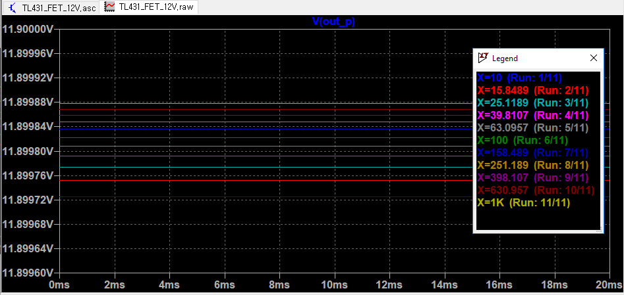Close the Legend window
The width and height of the screenshot is (624, 295).
pyautogui.click(x=593, y=58)
